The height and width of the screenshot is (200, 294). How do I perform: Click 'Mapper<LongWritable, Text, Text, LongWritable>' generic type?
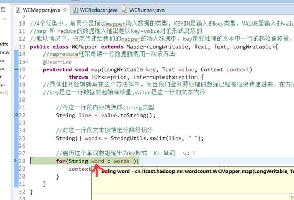click(x=201, y=47)
